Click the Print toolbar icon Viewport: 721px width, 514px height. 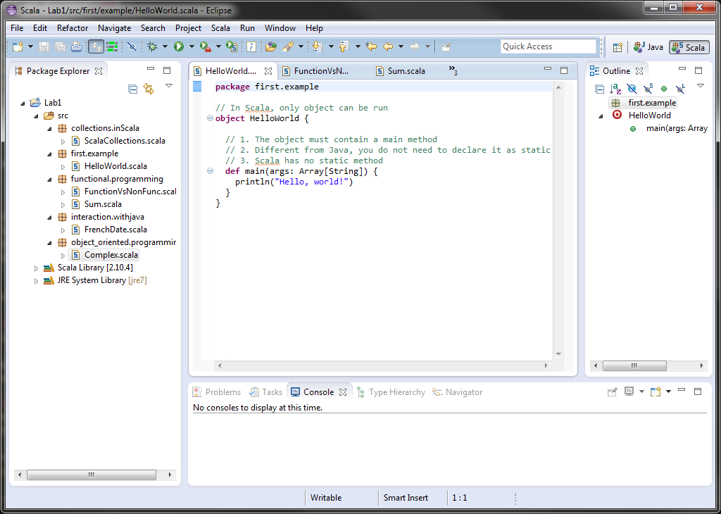[76, 46]
